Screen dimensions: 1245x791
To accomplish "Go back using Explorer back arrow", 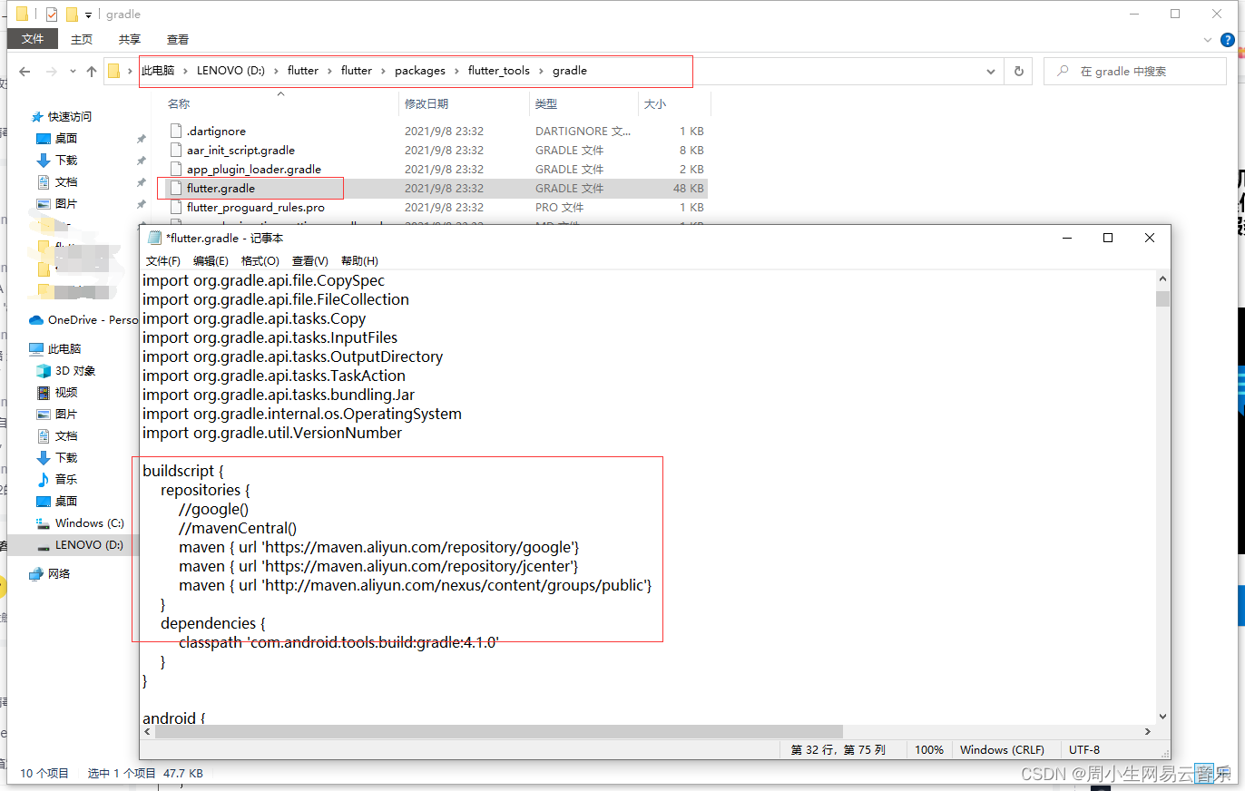I will [x=25, y=71].
